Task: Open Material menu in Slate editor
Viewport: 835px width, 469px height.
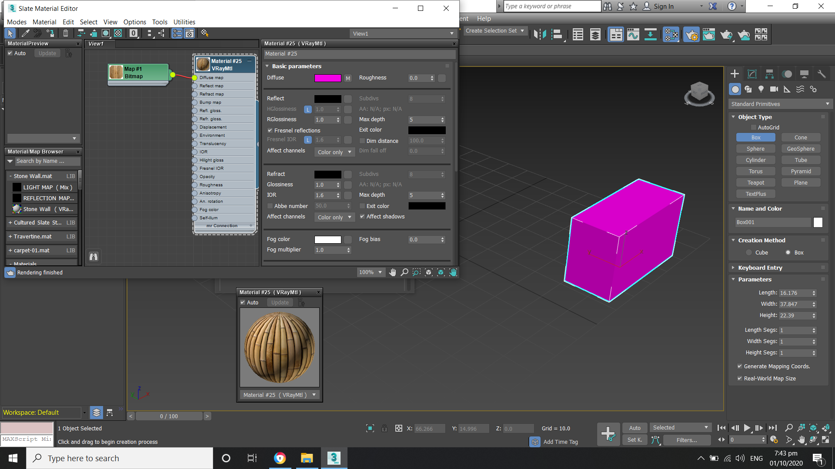Action: click(x=44, y=22)
